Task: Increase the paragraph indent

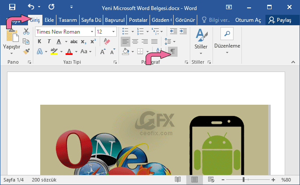Action: point(183,31)
